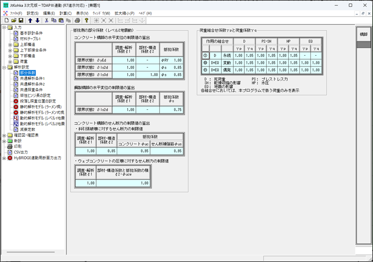Click the New file toolbar icon

pos(6,21)
